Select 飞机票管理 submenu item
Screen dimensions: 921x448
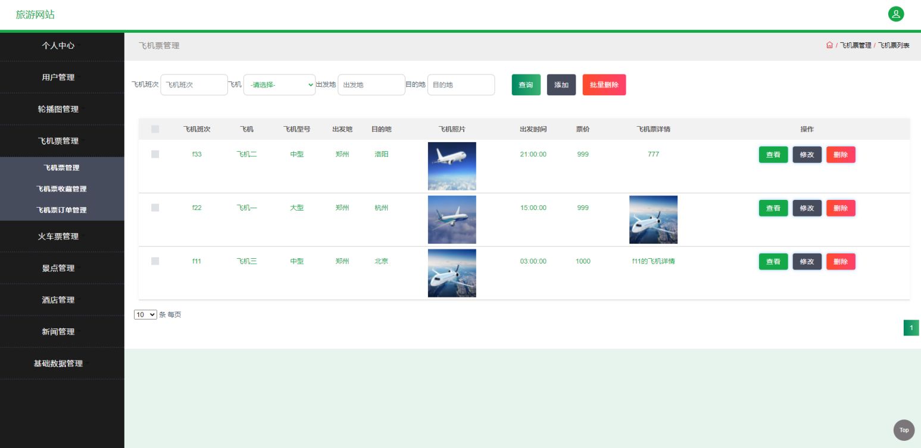click(62, 168)
